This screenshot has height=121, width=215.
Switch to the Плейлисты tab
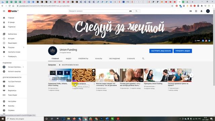[83, 58]
